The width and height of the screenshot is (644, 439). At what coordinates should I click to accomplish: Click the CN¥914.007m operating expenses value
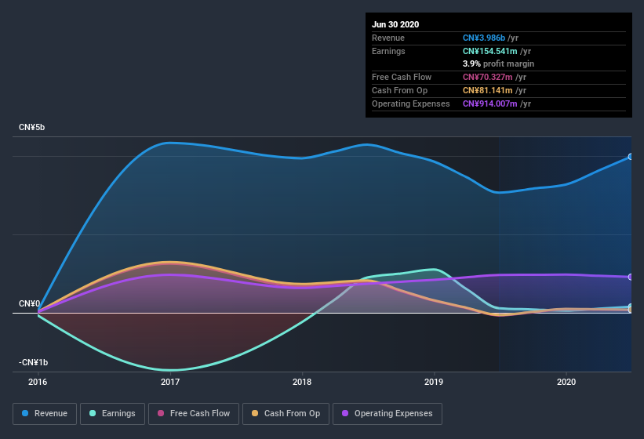(490, 103)
